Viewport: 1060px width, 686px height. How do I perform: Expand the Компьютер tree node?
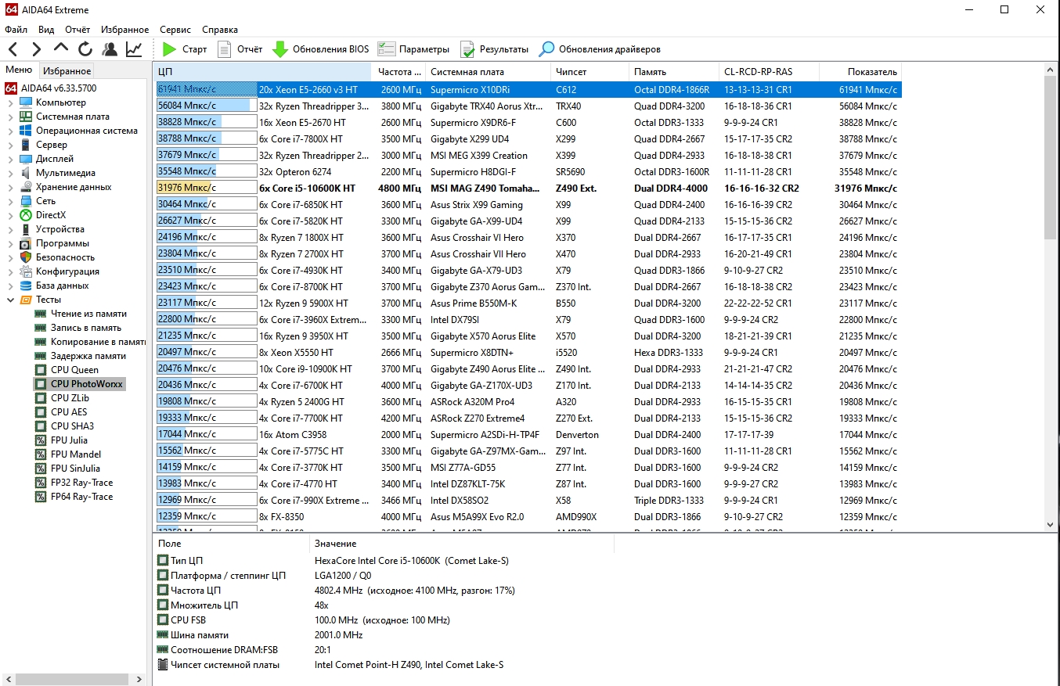pyautogui.click(x=10, y=102)
